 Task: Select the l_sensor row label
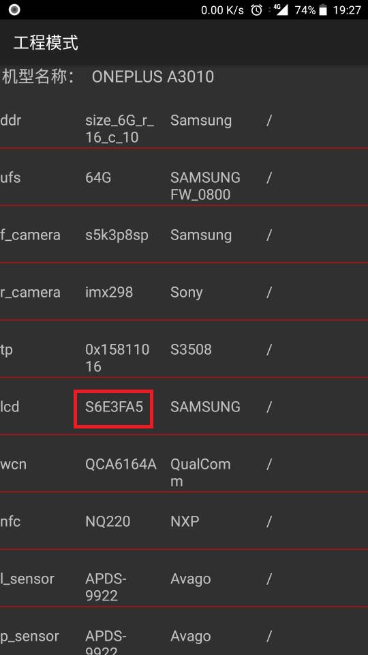(x=27, y=579)
